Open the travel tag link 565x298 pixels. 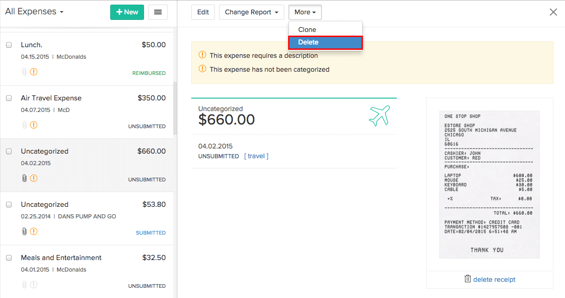point(256,156)
